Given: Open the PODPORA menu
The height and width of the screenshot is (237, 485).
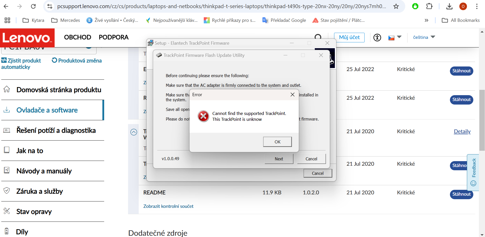Looking at the screenshot, I should [x=114, y=37].
